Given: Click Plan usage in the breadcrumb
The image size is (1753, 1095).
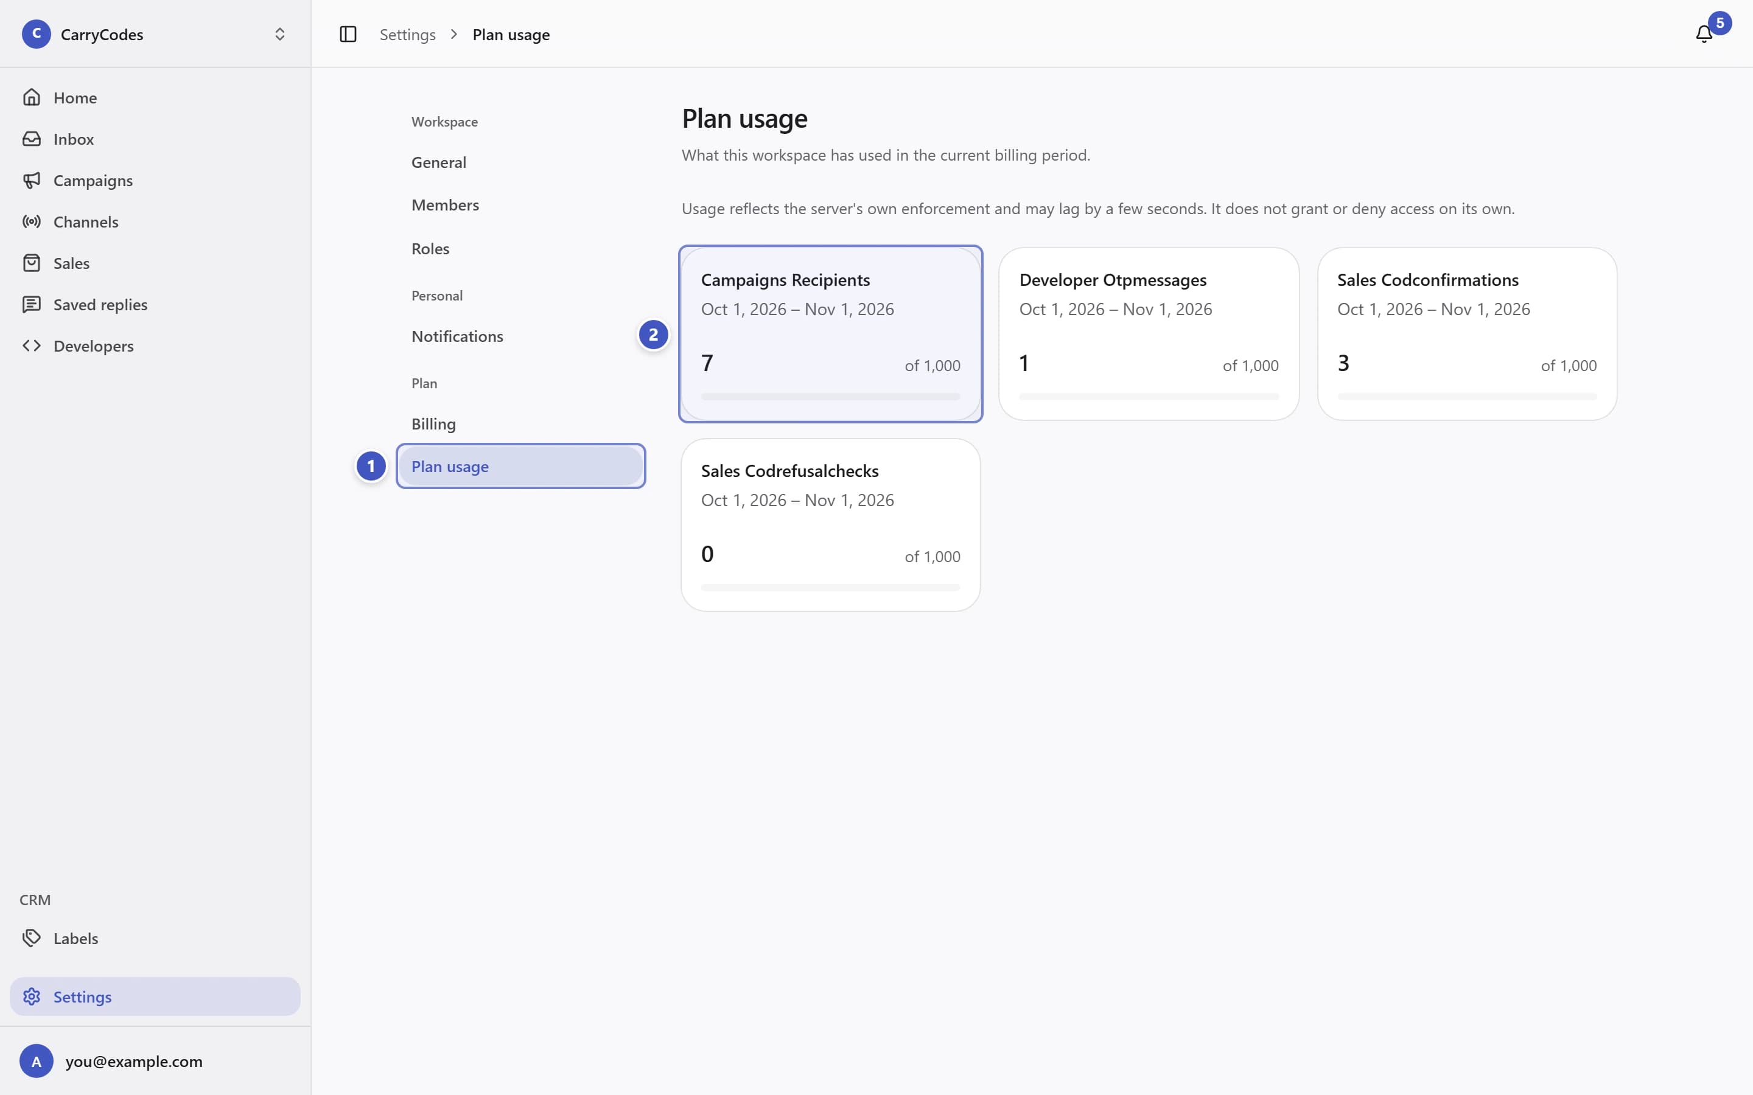Looking at the screenshot, I should 511,34.
